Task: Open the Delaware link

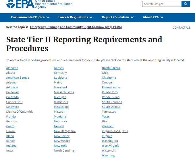Action: (x=13, y=107)
